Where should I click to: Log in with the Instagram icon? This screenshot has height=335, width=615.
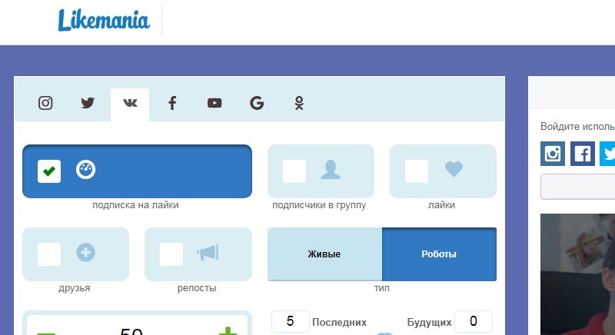click(x=553, y=154)
